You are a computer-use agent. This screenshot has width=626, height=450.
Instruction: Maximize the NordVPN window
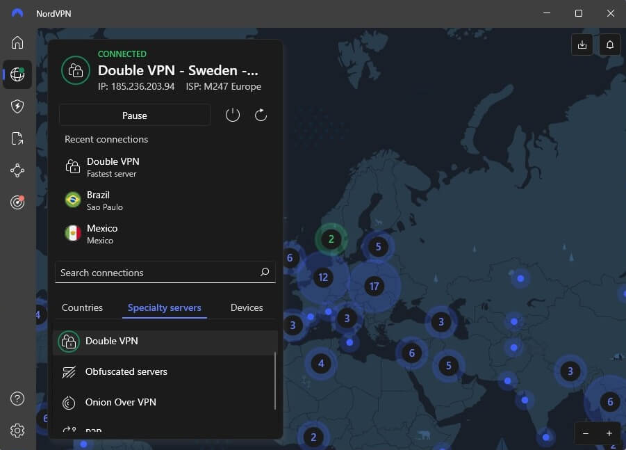[x=579, y=13]
